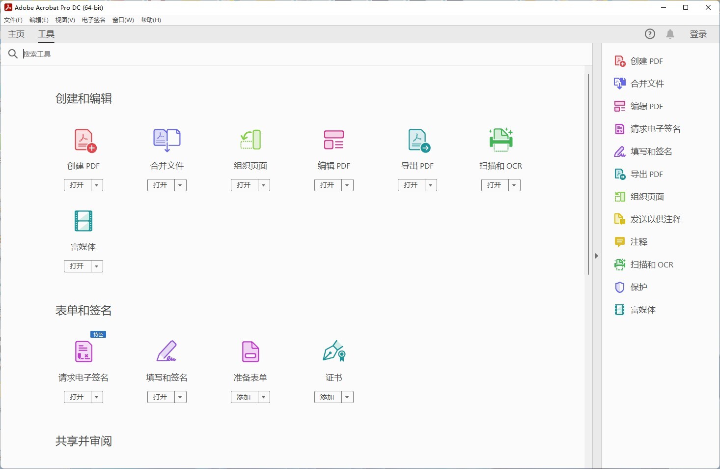Image resolution: width=720 pixels, height=469 pixels.
Task: Click the 请求电子签名 tool icon in the main area
Action: pyautogui.click(x=83, y=352)
